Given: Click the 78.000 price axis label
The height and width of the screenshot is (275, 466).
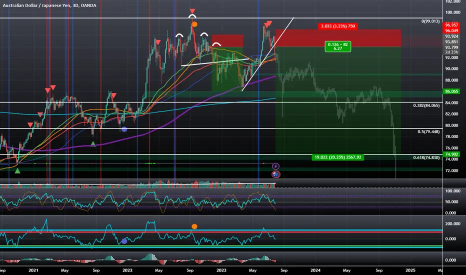Looking at the screenshot, I should click(451, 136).
